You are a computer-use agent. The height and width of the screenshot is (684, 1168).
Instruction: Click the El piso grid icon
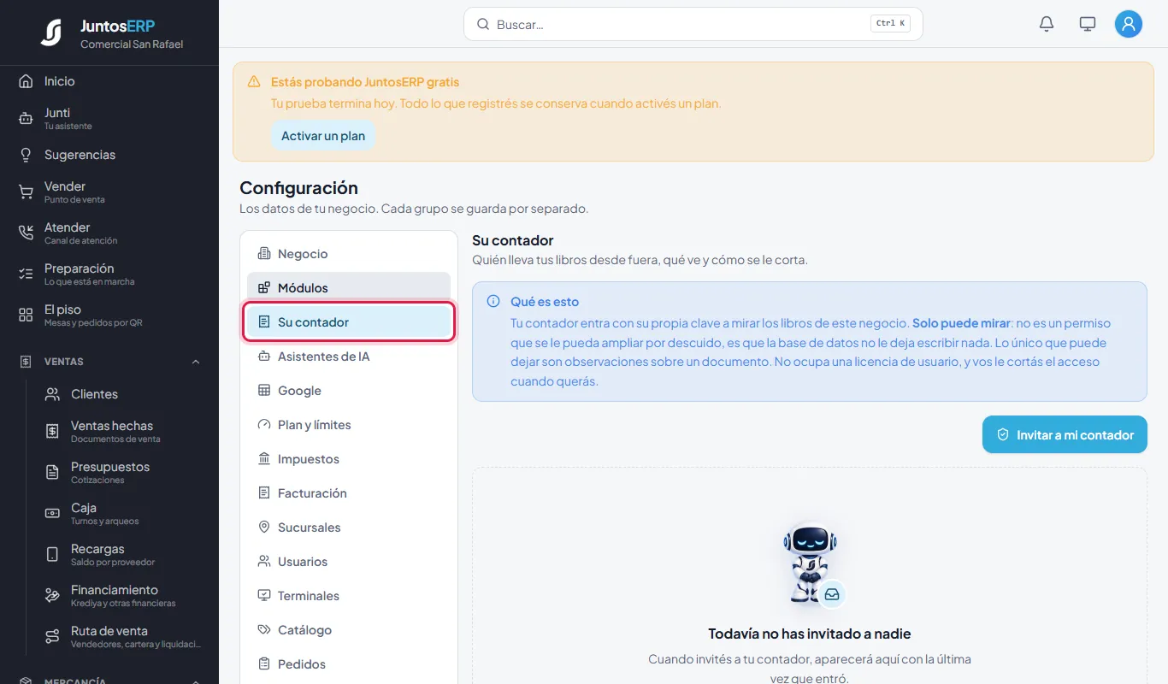[26, 315]
